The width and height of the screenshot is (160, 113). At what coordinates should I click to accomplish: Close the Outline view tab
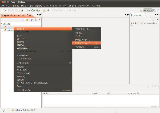tap(145, 15)
